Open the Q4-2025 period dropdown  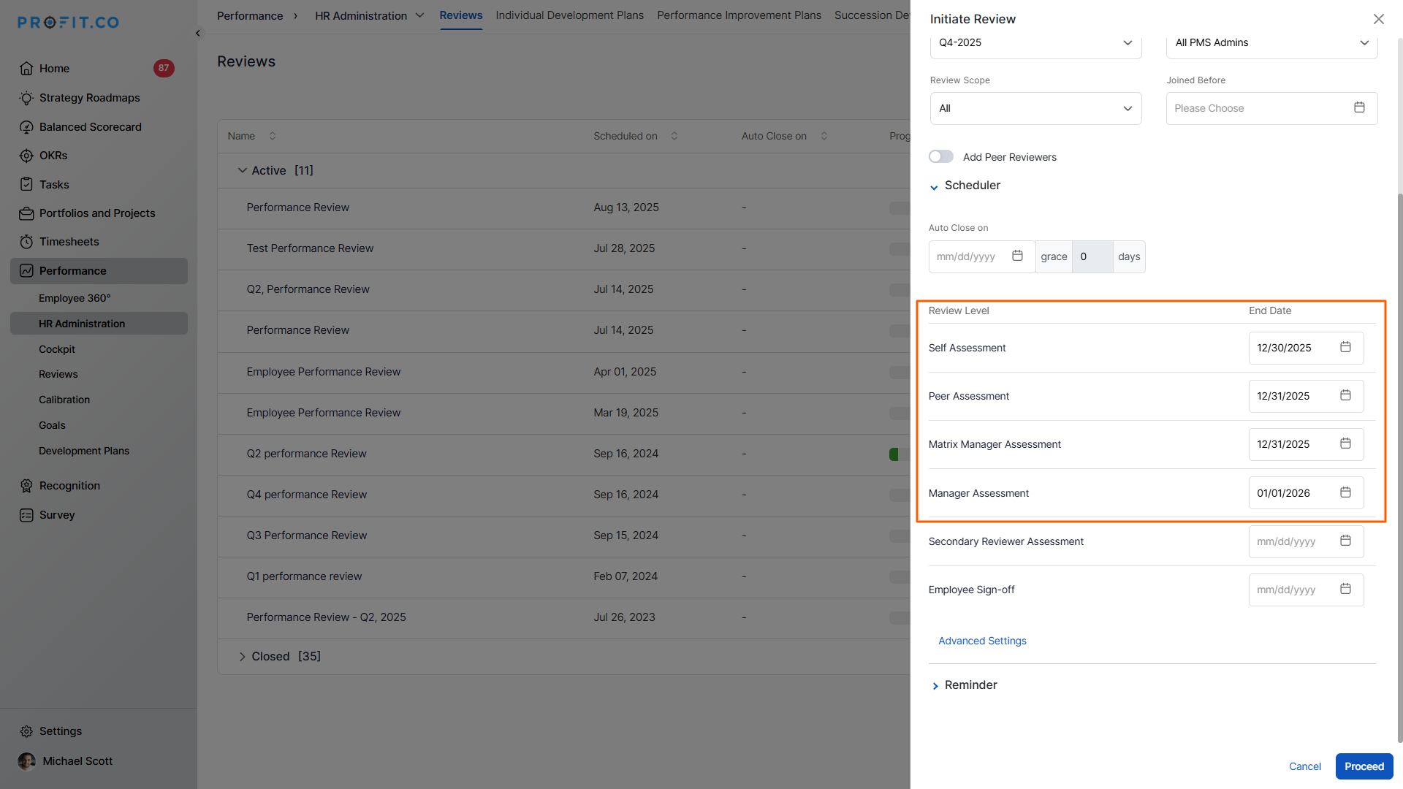click(1035, 42)
